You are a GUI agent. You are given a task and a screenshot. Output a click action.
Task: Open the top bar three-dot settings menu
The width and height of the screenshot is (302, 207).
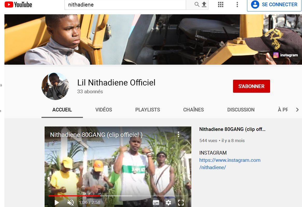tap(237, 5)
